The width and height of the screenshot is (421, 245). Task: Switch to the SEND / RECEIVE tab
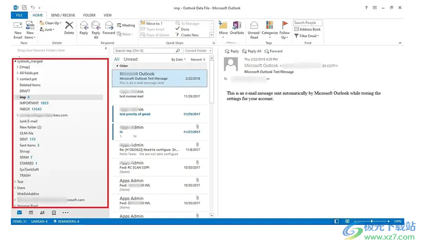pyautogui.click(x=62, y=15)
